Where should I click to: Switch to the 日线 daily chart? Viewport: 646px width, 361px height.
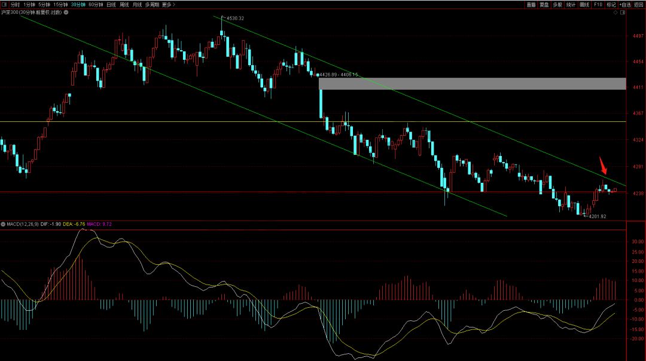pyautogui.click(x=111, y=4)
